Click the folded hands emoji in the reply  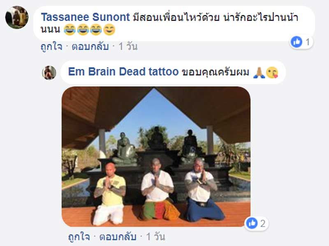259,73
